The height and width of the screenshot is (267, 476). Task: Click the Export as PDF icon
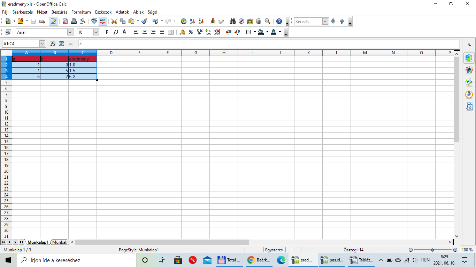(x=65, y=21)
